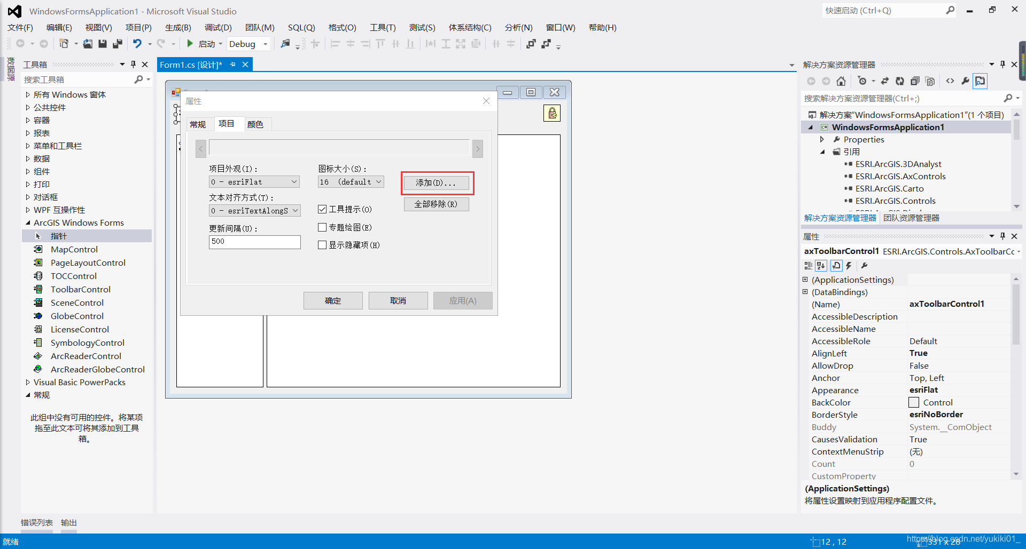This screenshot has height=549, width=1026.
Task: Click the Save floppy disk icon
Action: pyautogui.click(x=103, y=44)
